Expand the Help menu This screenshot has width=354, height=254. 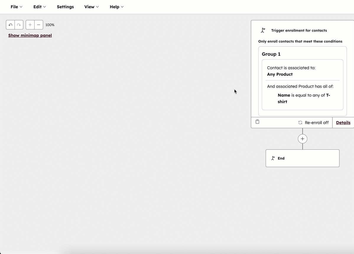pyautogui.click(x=116, y=7)
